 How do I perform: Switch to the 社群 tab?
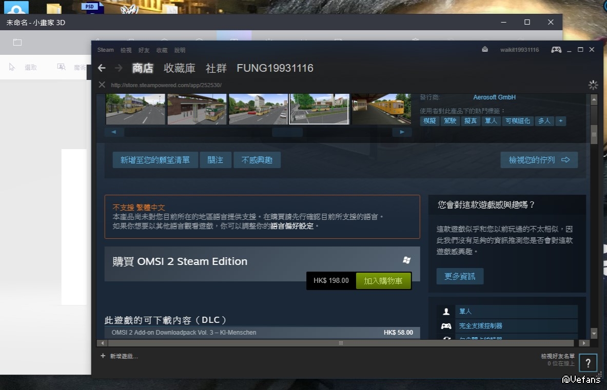pos(216,68)
